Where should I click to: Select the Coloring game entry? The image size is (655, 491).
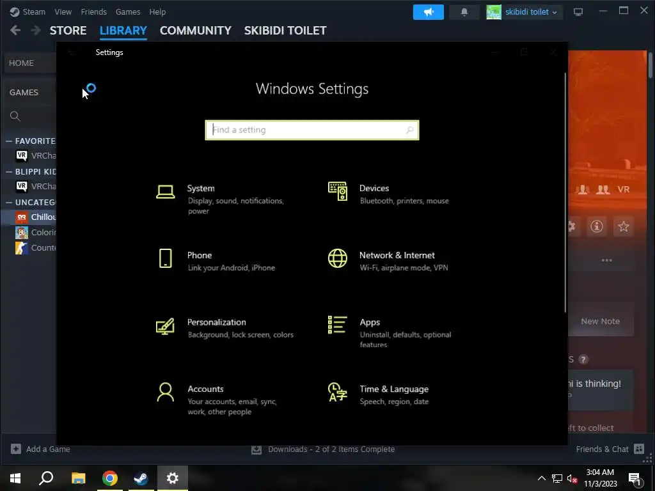36,233
